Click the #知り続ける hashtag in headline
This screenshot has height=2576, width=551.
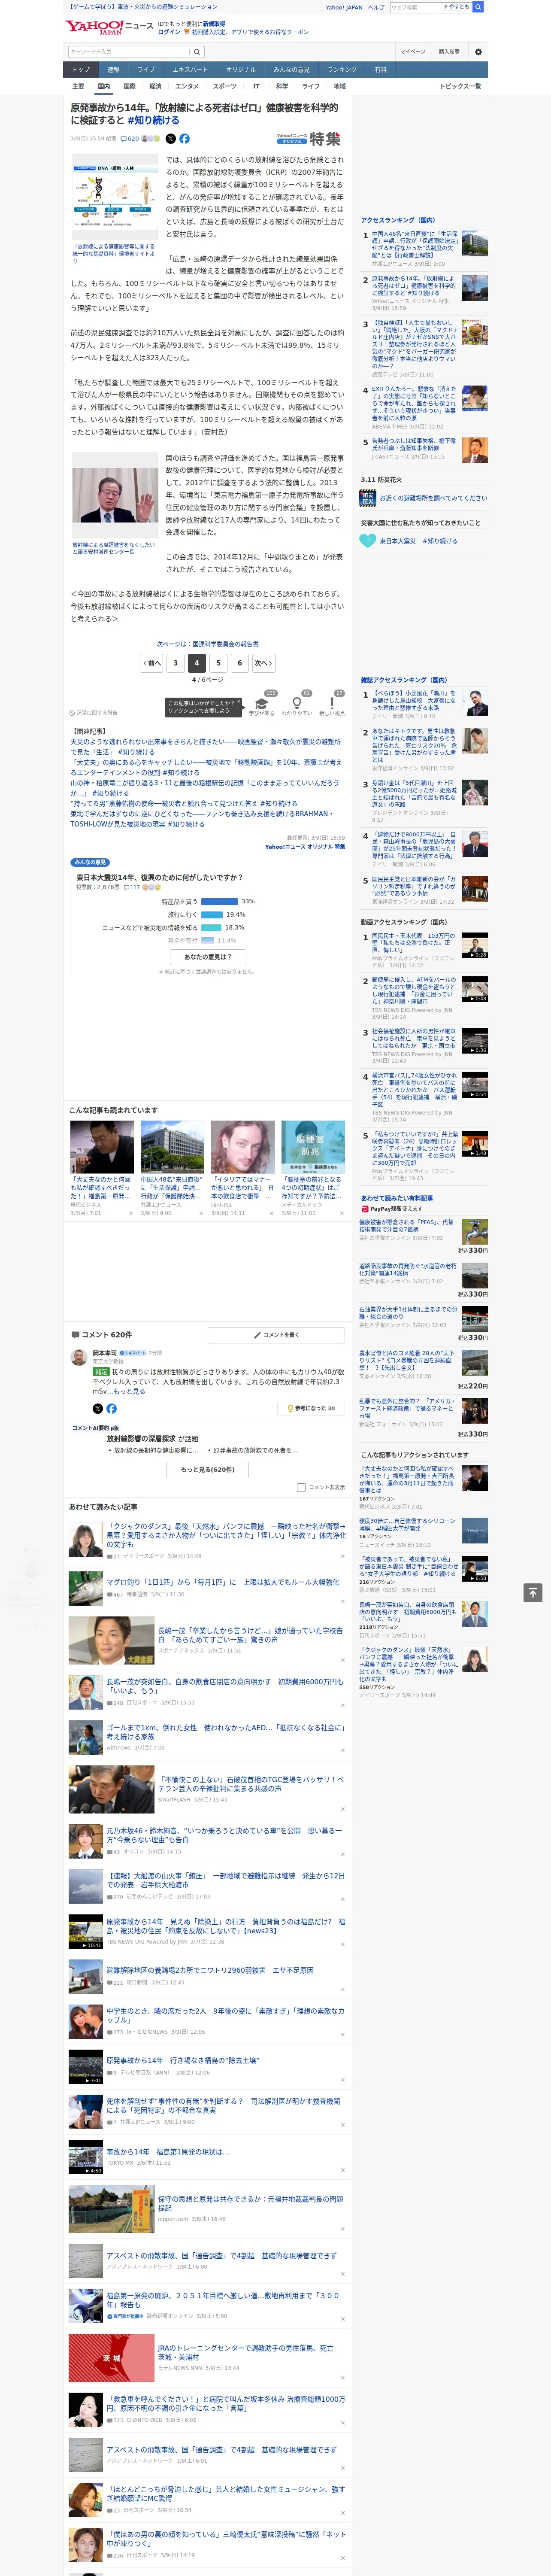click(x=154, y=120)
